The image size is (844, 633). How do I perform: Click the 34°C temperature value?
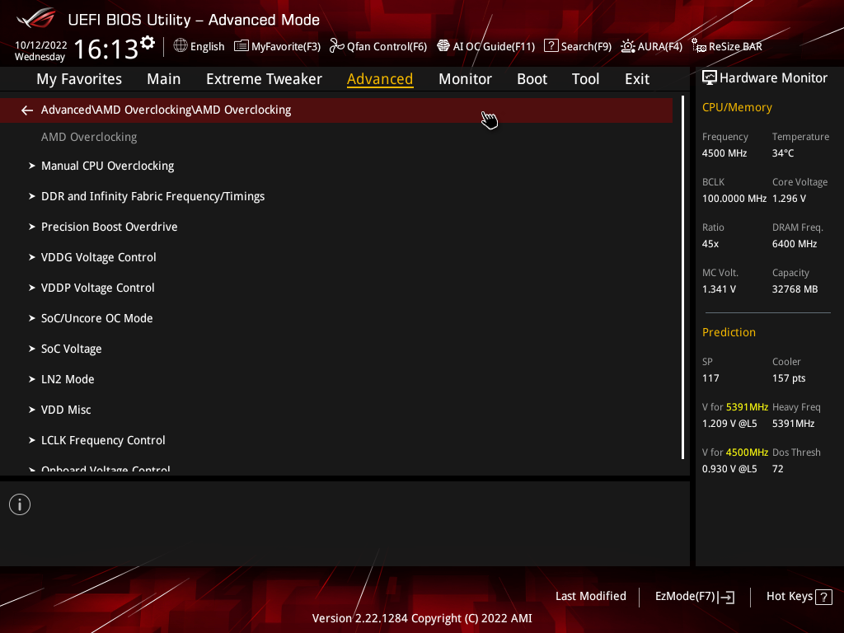[x=783, y=153]
